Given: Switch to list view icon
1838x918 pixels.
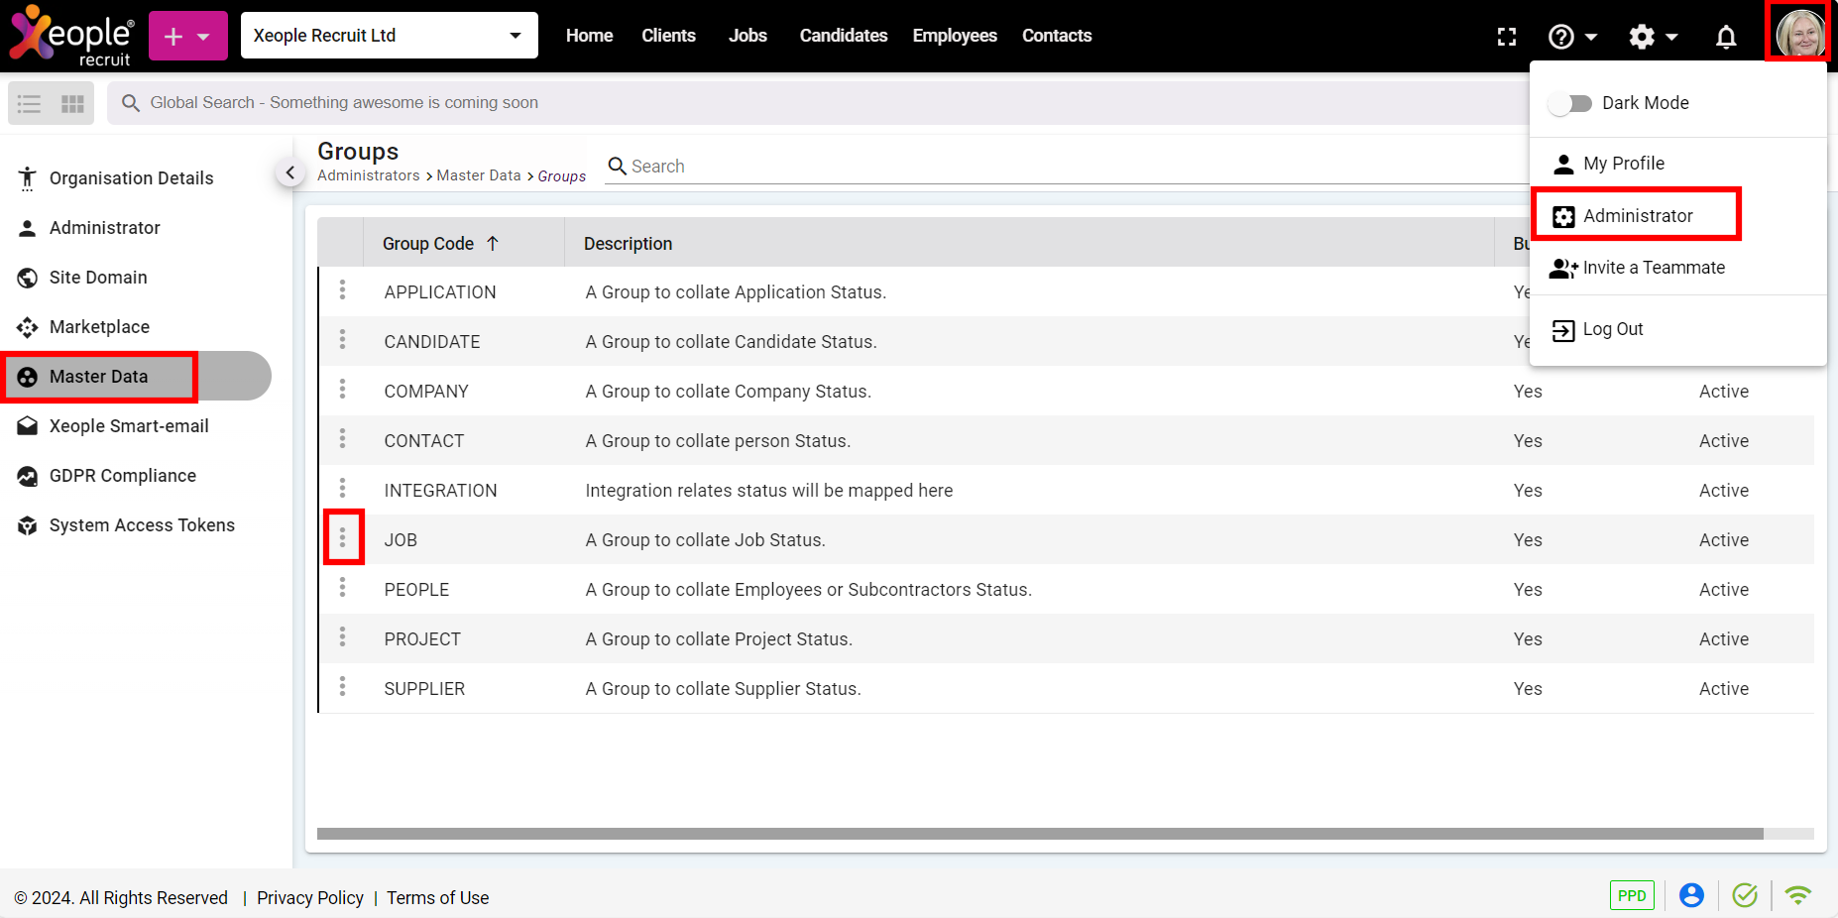Looking at the screenshot, I should coord(30,103).
